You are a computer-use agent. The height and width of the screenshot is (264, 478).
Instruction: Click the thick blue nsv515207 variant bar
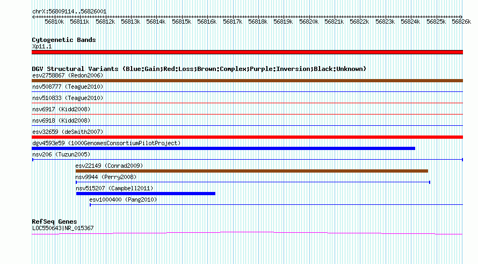(x=146, y=194)
